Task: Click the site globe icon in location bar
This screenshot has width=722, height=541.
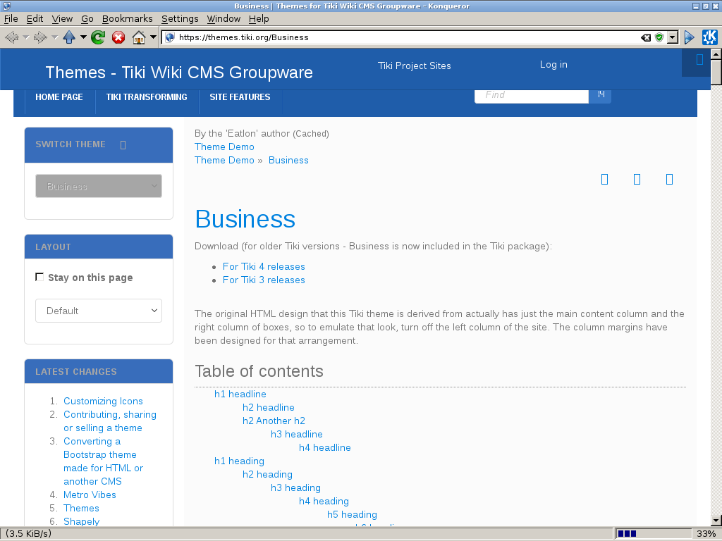Action: coord(170,37)
